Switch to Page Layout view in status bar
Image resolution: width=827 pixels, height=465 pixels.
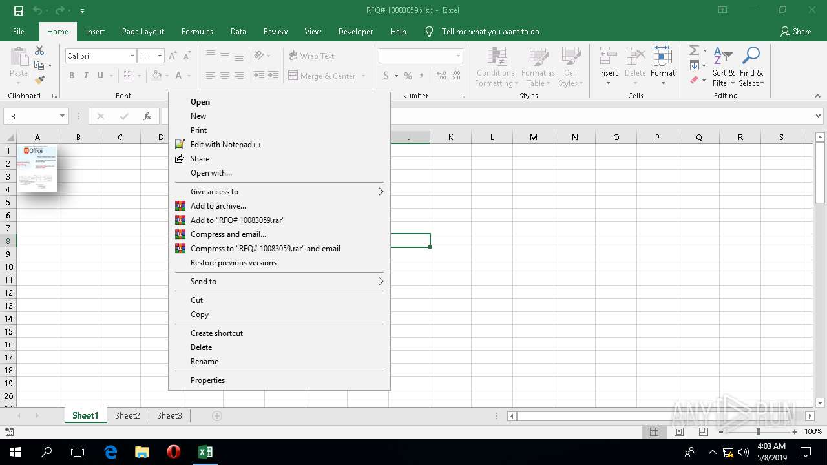pyautogui.click(x=678, y=432)
